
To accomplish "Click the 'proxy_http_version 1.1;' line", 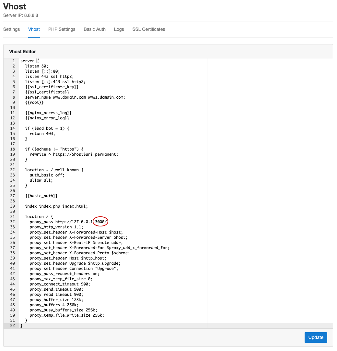I will click(x=56, y=227).
